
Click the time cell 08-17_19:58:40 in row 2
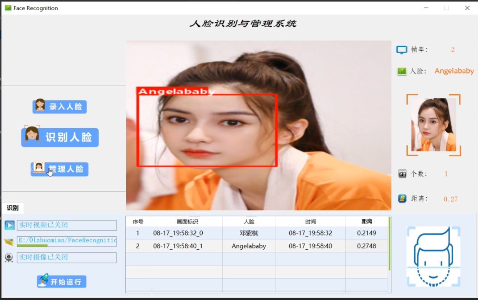310,246
